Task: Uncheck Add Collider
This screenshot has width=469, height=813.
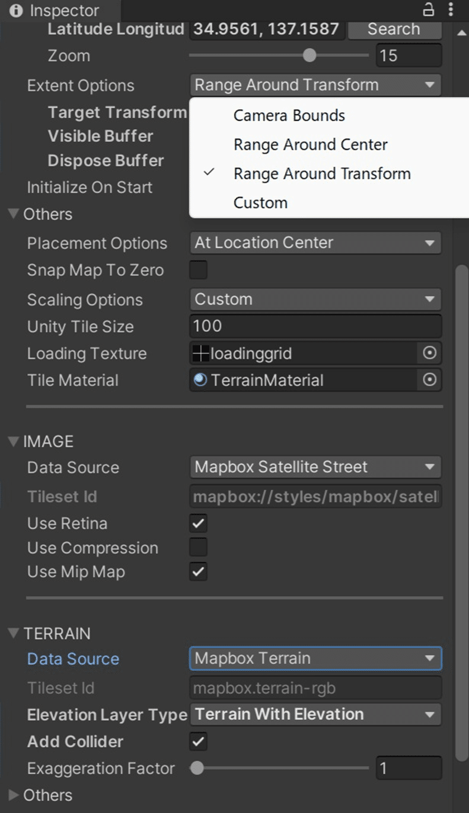Action: point(198,741)
